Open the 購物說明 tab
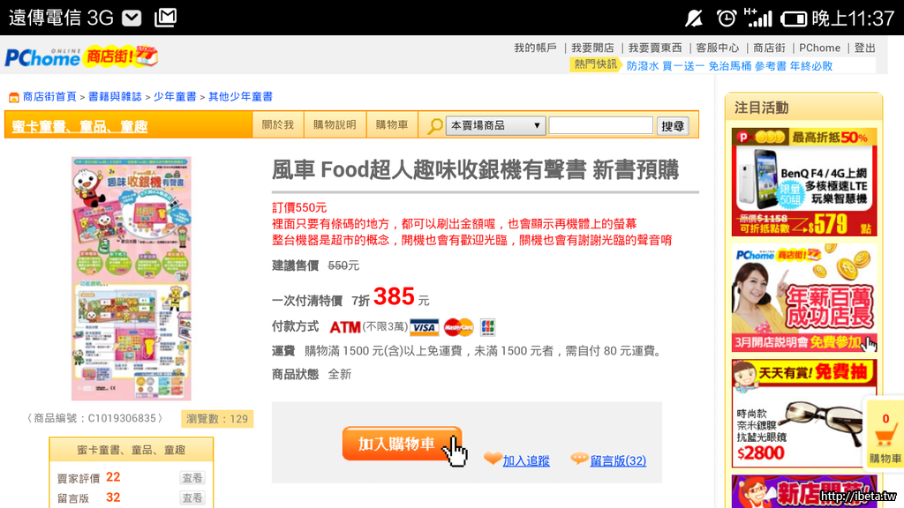 click(335, 125)
